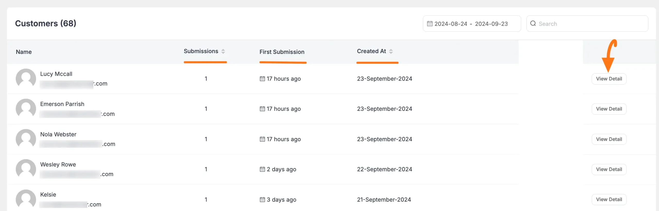This screenshot has width=659, height=211.
Task: Click the calendar icon in date range field
Action: point(430,24)
